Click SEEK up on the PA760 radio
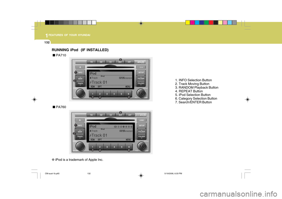 coord(80,131)
